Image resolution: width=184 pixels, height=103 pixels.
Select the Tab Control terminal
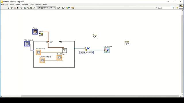pos(27,44)
